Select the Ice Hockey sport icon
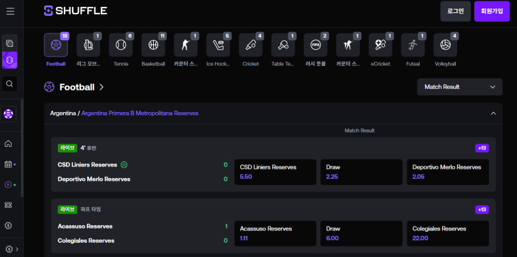The height and width of the screenshot is (257, 517). pyautogui.click(x=218, y=45)
